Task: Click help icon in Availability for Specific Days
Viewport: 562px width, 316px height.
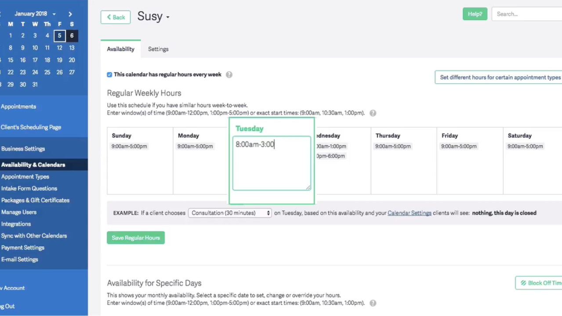Action: (x=373, y=303)
